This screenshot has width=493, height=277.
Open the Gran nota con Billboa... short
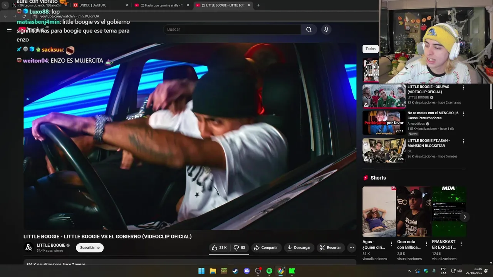pyautogui.click(x=414, y=212)
